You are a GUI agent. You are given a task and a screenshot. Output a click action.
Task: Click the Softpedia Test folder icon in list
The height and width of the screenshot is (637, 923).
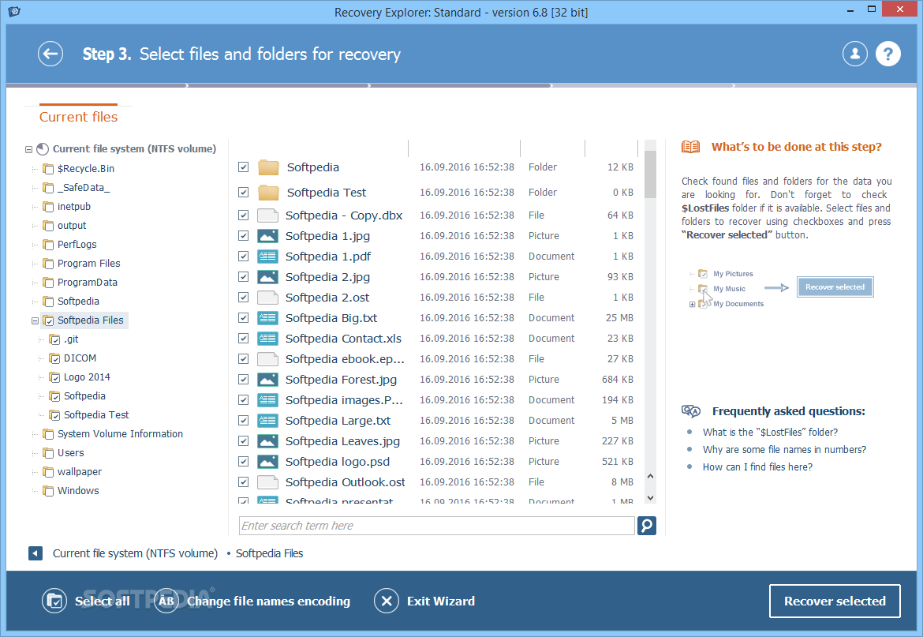pyautogui.click(x=268, y=193)
